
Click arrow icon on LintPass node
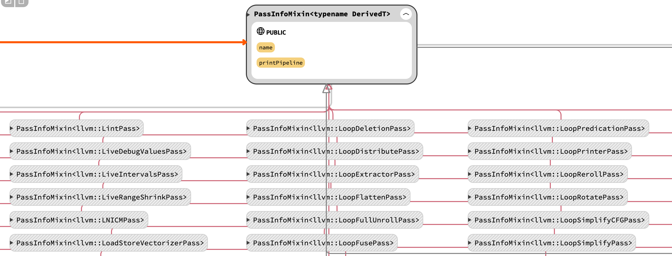(11, 128)
